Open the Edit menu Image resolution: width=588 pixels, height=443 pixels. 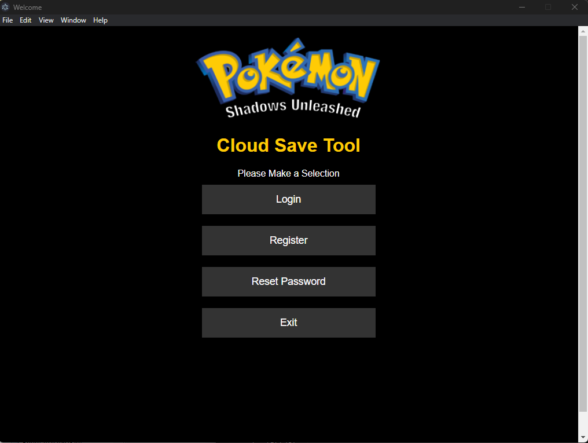click(x=25, y=20)
